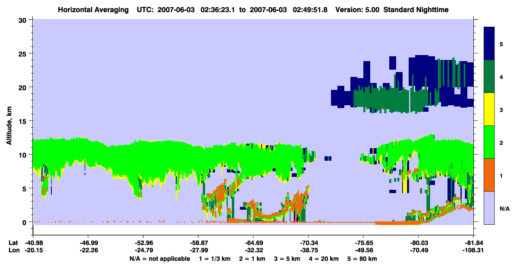
Task: Click legend text '5 = 80 km'
Action: (363, 258)
